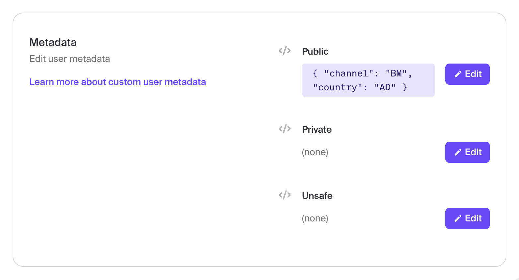
Task: Click the code icon beside Private
Action: [x=285, y=129]
